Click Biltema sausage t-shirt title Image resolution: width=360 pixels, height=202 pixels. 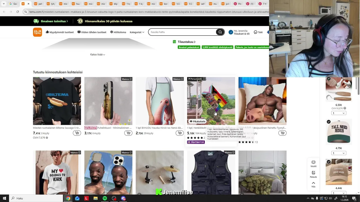coord(57,128)
